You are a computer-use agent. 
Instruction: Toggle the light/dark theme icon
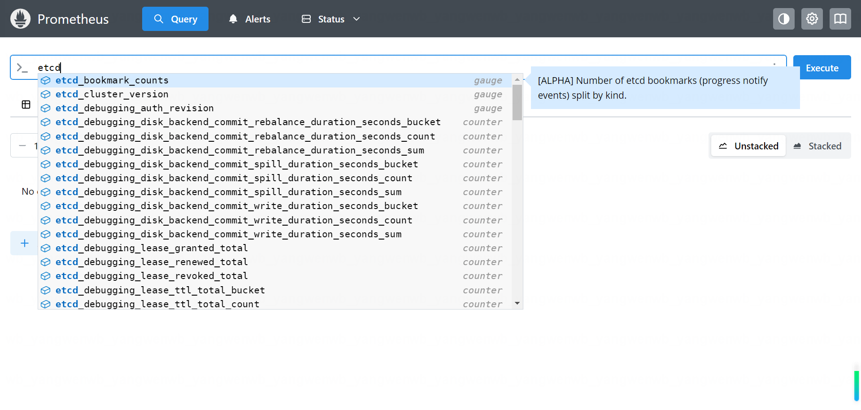coord(783,19)
